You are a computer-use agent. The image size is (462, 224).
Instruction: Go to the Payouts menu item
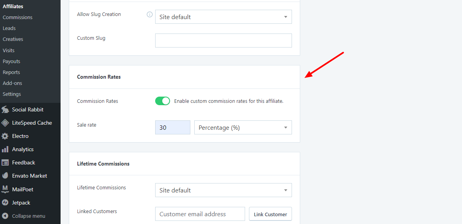pos(11,61)
